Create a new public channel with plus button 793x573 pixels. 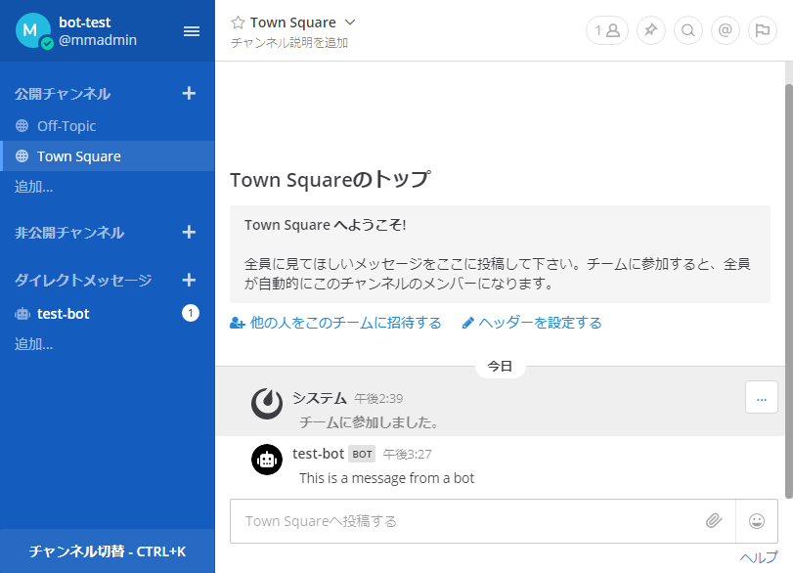click(x=189, y=94)
